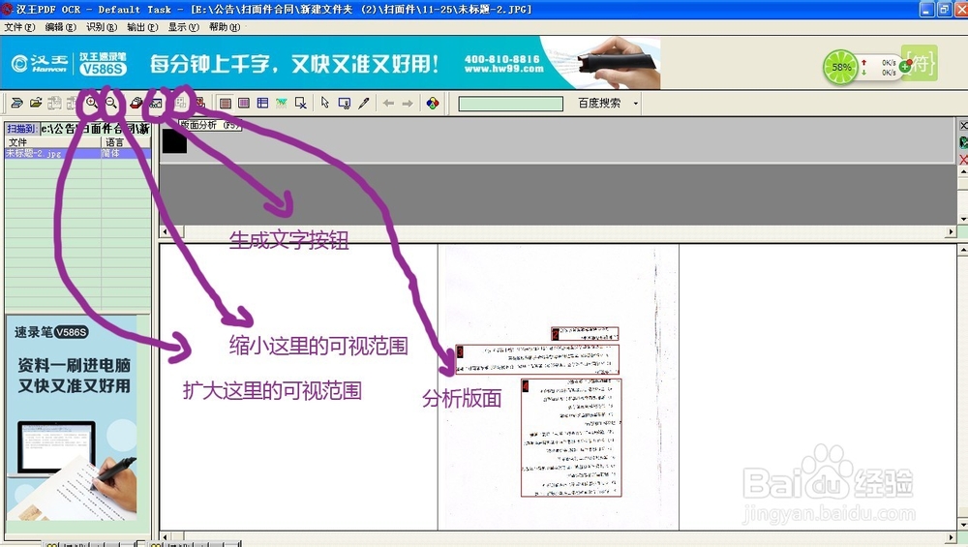
Task: Click the zoom in magnifier icon
Action: (x=91, y=103)
